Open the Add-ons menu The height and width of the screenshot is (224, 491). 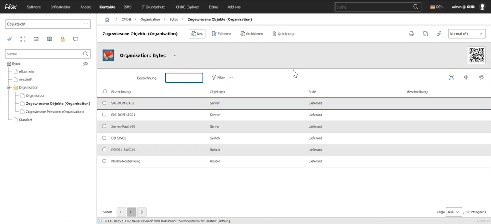[234, 7]
